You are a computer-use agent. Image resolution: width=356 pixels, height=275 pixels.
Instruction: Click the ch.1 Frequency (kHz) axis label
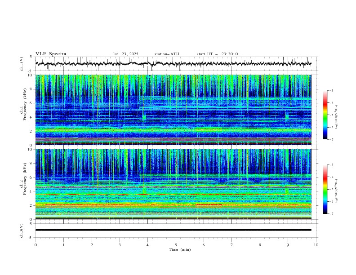[23, 104]
